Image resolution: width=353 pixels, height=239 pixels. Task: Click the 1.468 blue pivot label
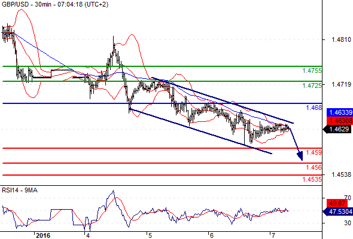[314, 108]
